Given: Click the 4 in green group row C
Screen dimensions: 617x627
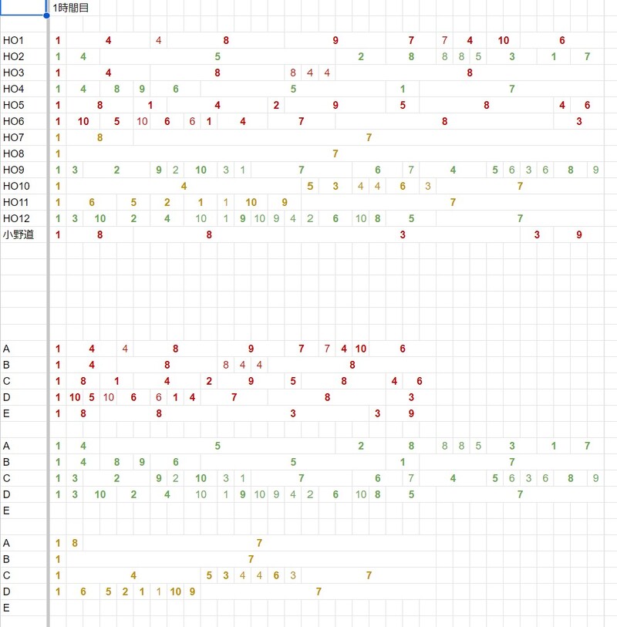Looking at the screenshot, I should pos(453,478).
